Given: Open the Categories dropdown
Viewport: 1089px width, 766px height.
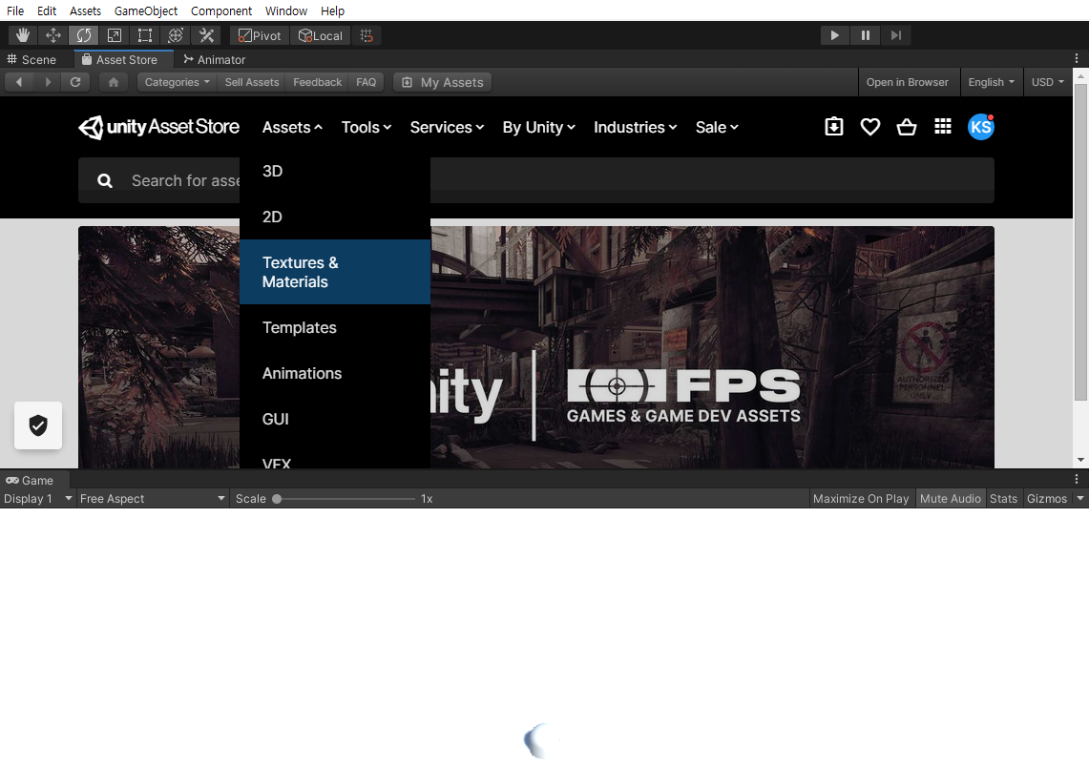Looking at the screenshot, I should click(x=178, y=82).
